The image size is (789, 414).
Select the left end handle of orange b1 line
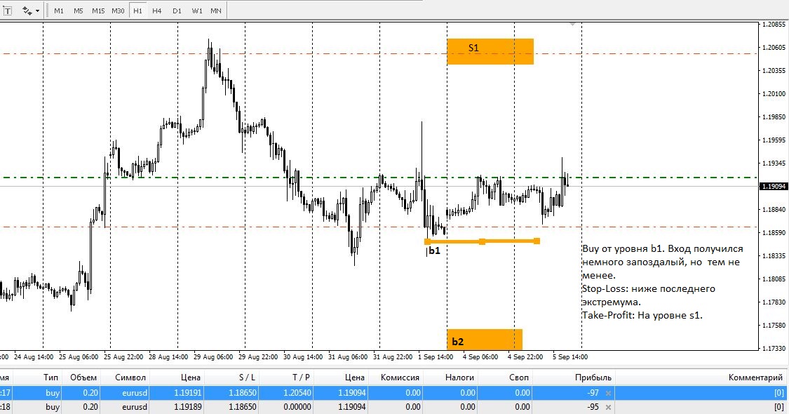point(427,242)
